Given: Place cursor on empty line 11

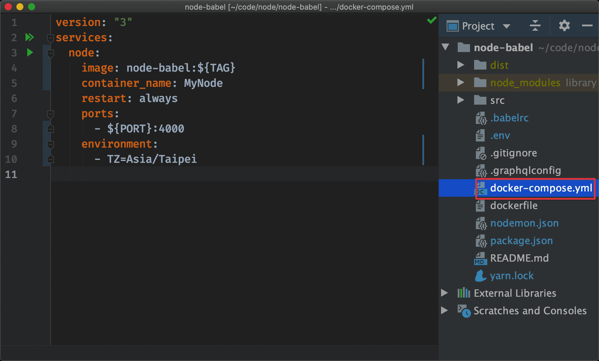Looking at the screenshot, I should [x=245, y=174].
